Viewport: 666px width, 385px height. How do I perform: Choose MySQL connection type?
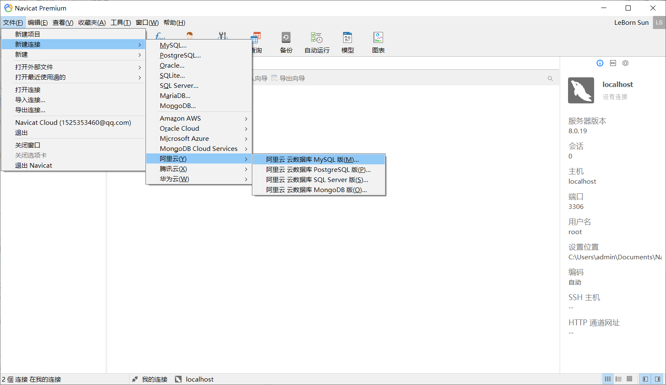coord(199,45)
